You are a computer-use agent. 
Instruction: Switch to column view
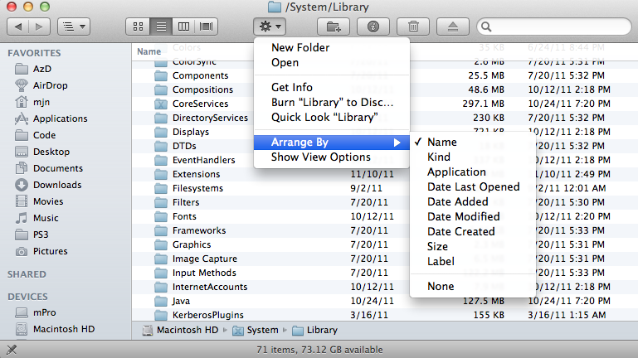(183, 27)
